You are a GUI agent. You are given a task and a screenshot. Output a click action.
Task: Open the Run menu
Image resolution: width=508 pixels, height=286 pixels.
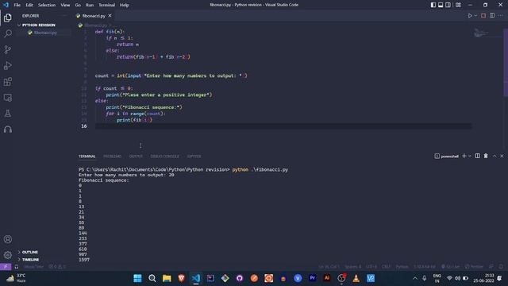90,5
